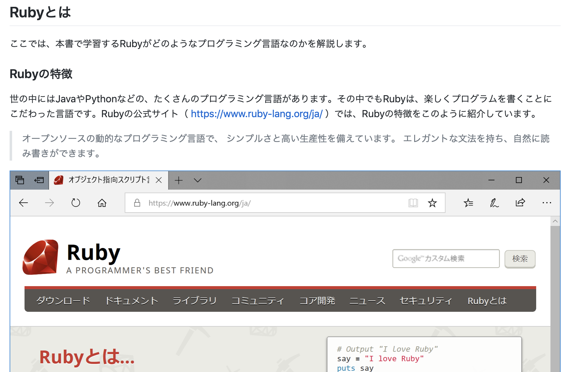Screen dimensions: 569x372
Task: Click the Ruby gem logo
Action: click(x=41, y=257)
